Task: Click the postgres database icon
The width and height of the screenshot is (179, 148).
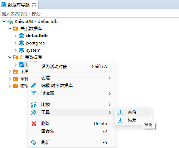Action: click(21, 43)
